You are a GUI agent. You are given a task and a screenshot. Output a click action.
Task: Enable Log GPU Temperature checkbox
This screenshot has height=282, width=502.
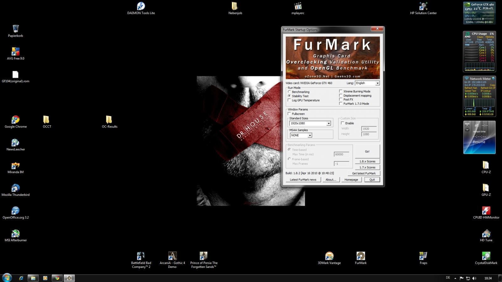tap(289, 100)
